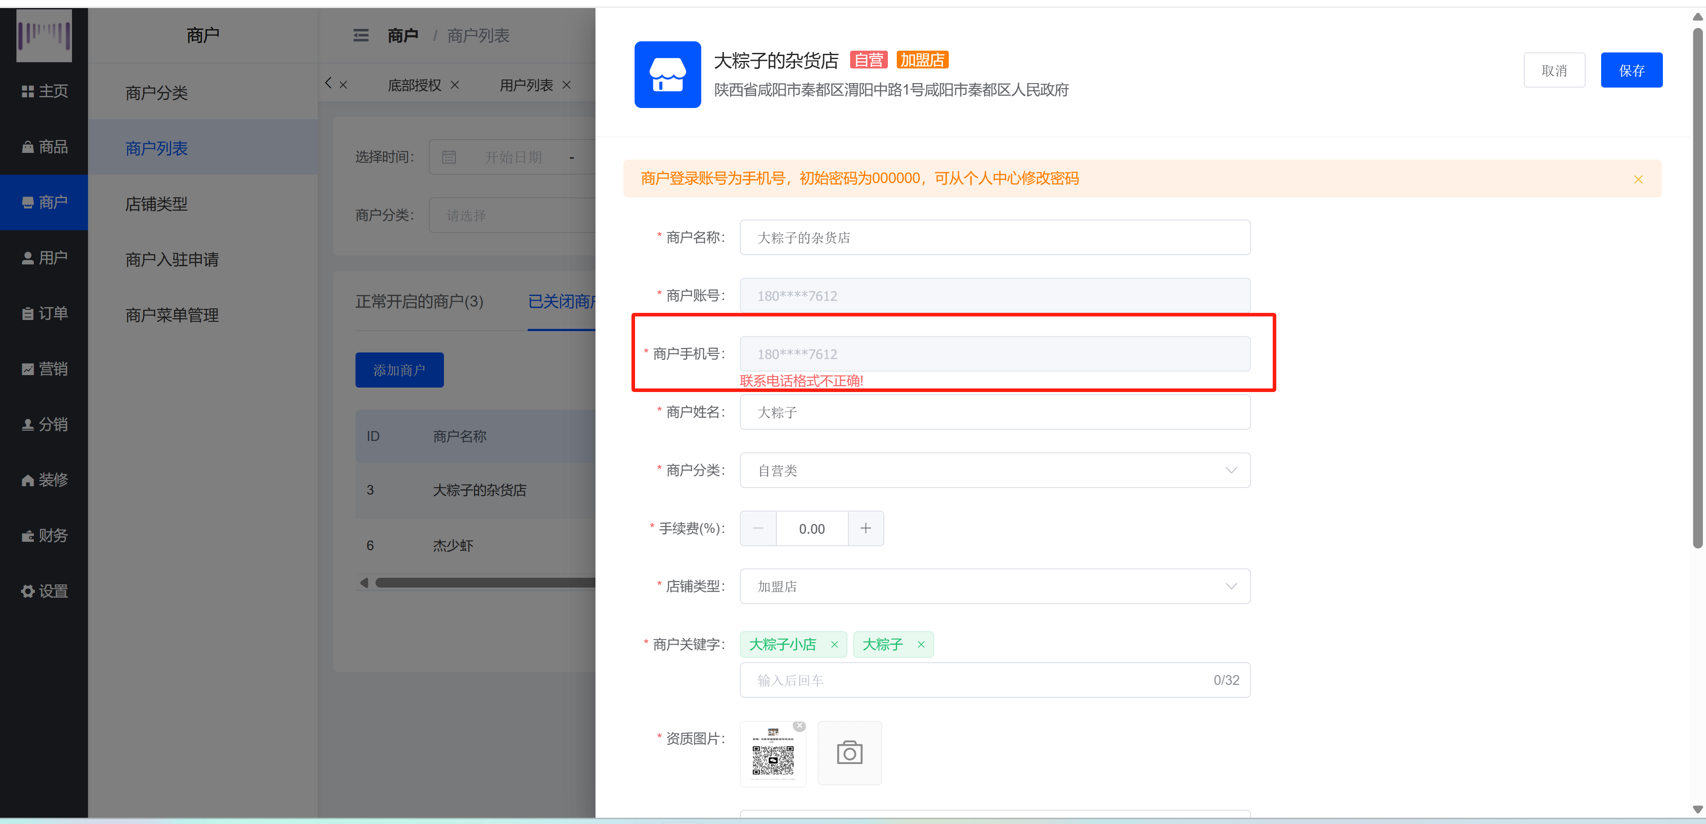Click the table horizontal scroll left arrow

(x=364, y=583)
